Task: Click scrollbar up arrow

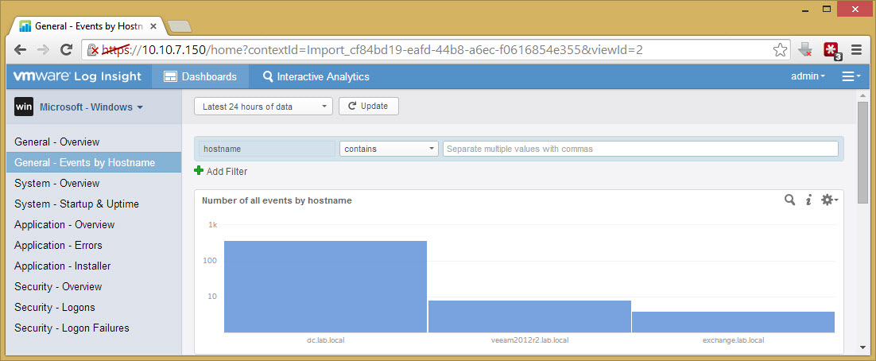Action: click(863, 95)
